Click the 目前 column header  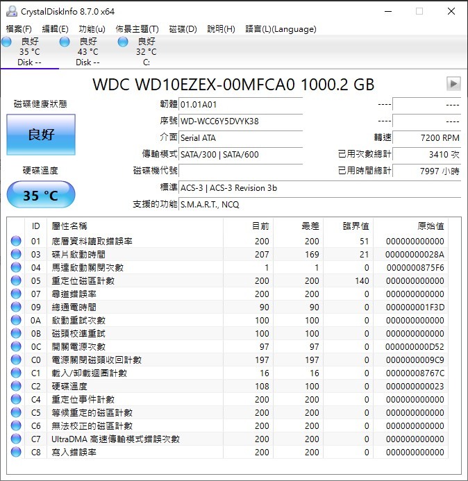click(x=249, y=226)
